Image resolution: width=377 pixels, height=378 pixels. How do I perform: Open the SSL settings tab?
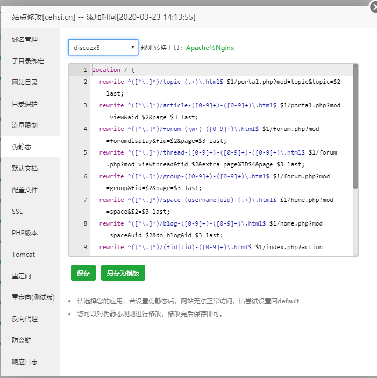17,212
